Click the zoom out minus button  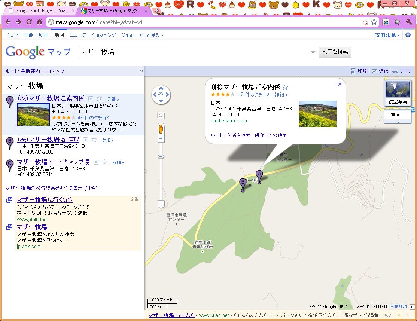tap(161, 204)
